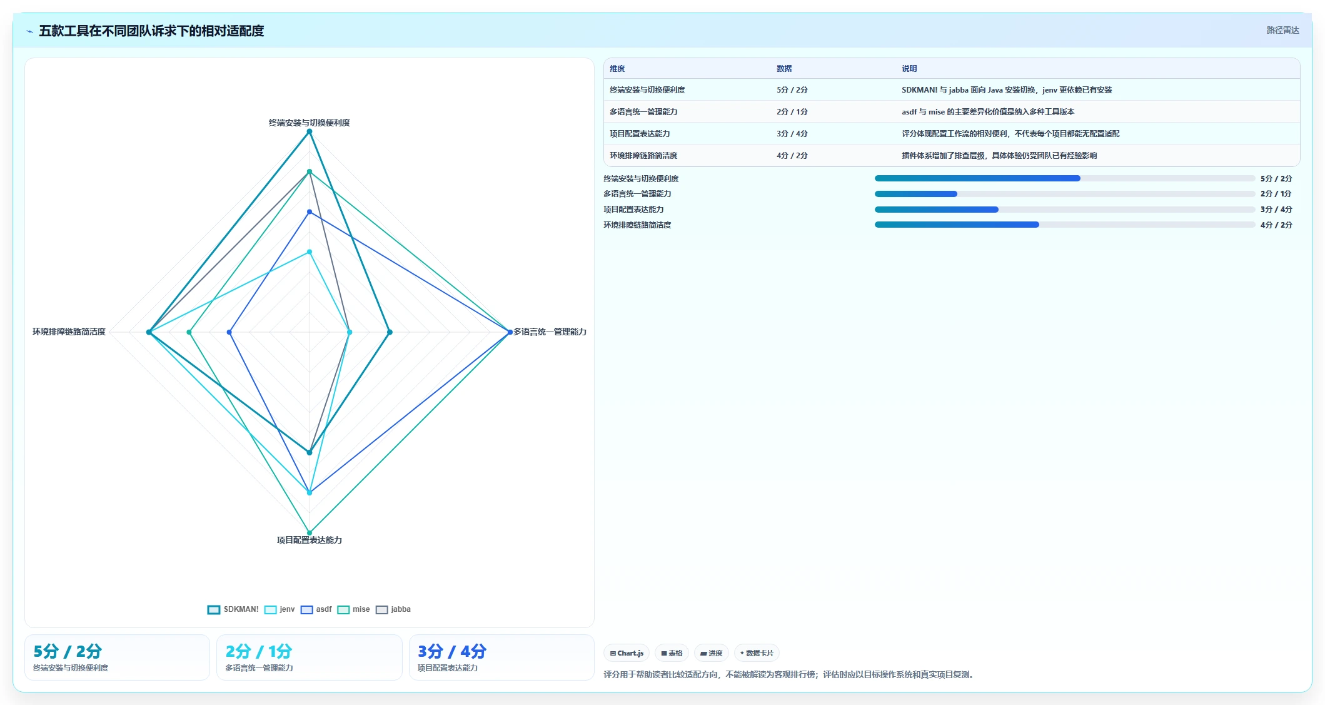The image size is (1325, 705).
Task: Click the 终端安装与切换便利度 progress bar
Action: click(1065, 179)
